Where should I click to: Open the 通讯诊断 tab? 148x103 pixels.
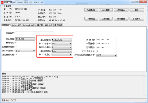tap(49, 25)
